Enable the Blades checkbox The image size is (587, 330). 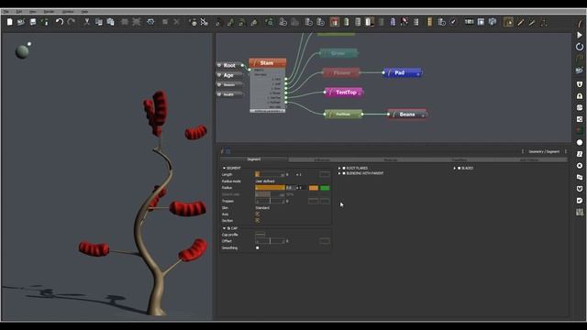[x=459, y=169]
